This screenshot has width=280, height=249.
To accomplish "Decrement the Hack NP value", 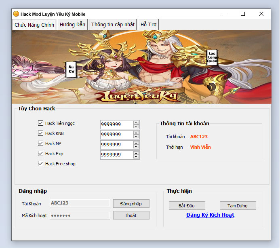I will point(136,146).
